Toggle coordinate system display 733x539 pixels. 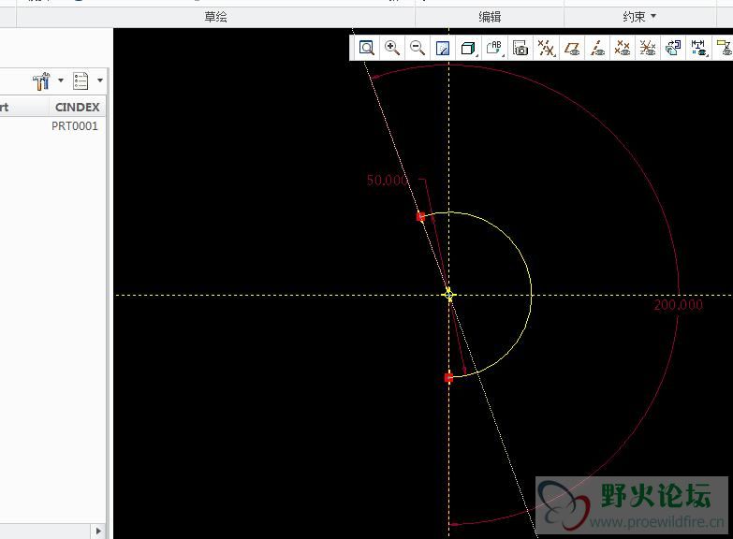point(648,48)
